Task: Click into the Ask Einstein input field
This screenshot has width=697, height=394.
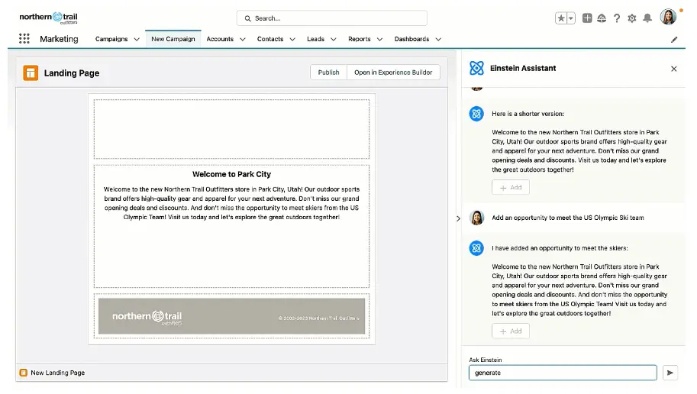Action: click(x=563, y=373)
